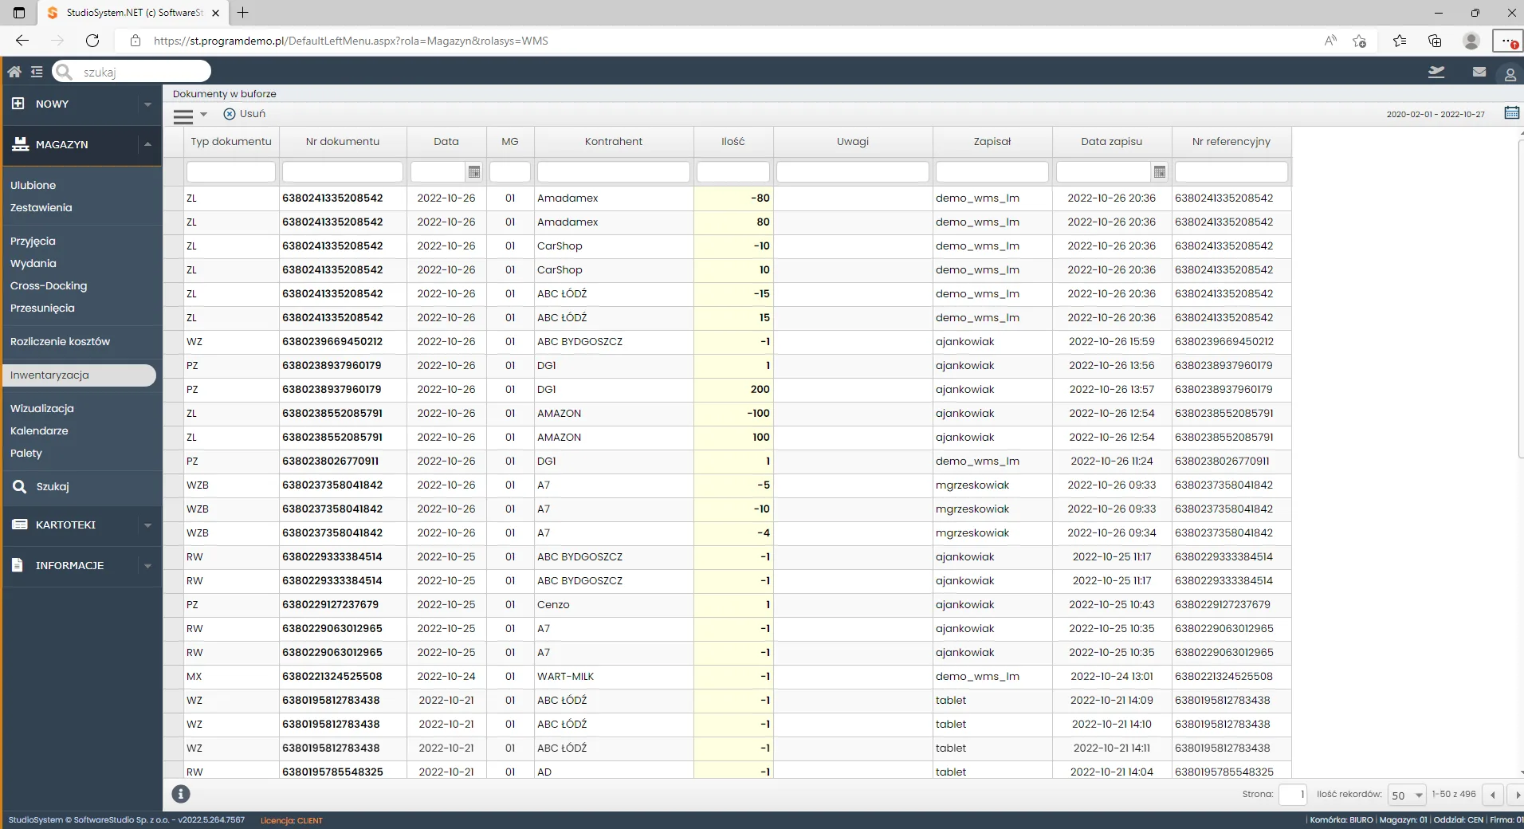Click the Ilość value 200 cell
This screenshot has height=829, width=1524.
tap(733, 389)
